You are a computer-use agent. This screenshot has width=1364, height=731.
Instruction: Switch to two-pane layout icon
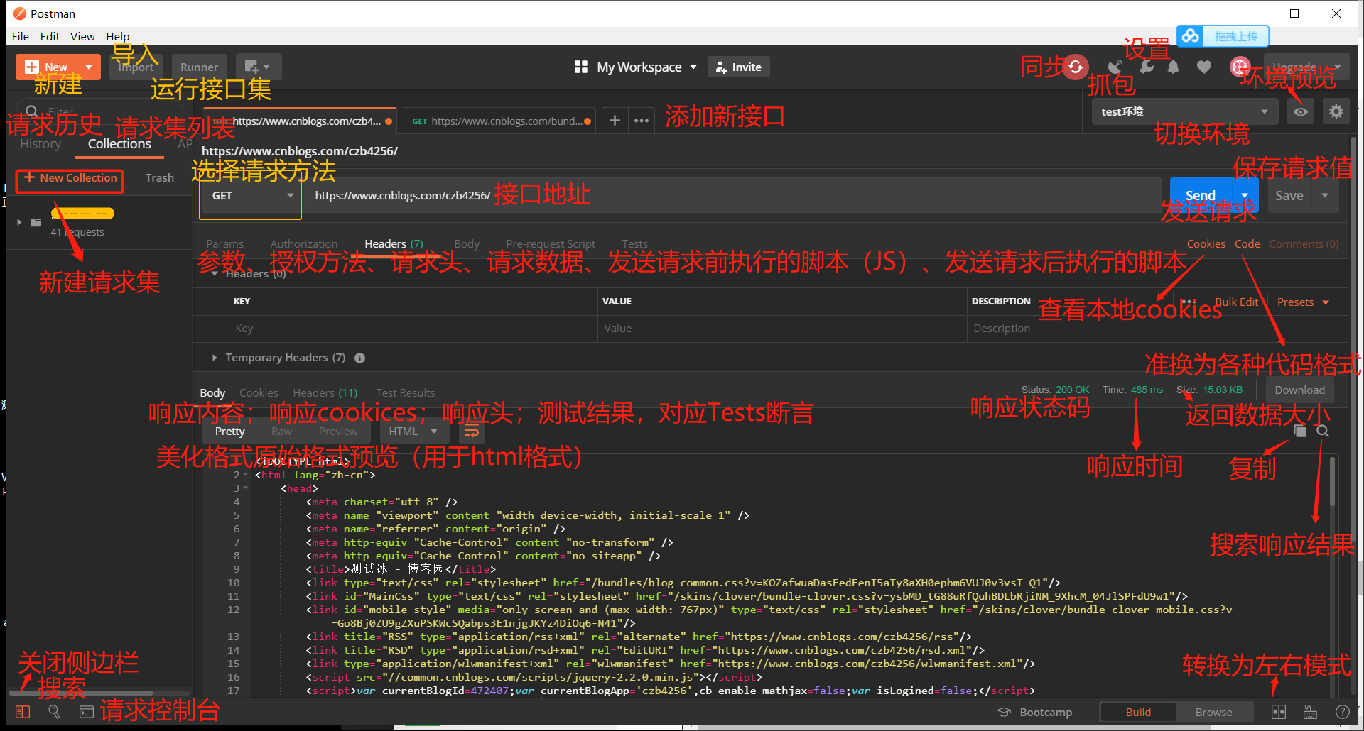[x=1279, y=712]
